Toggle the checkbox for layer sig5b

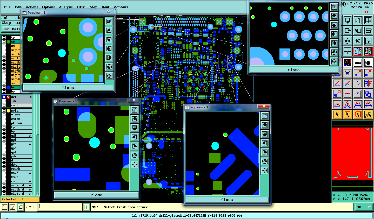point(4,62)
